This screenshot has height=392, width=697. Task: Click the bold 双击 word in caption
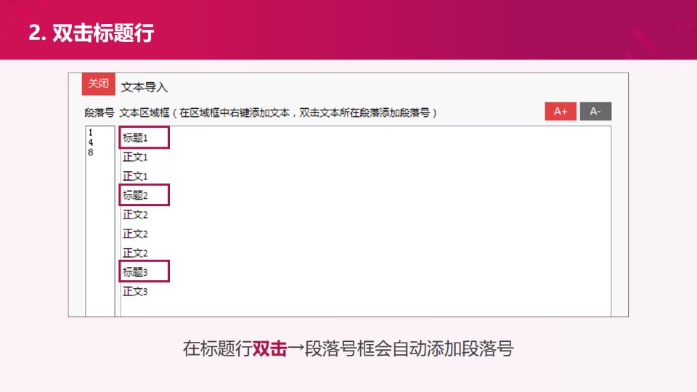click(270, 349)
